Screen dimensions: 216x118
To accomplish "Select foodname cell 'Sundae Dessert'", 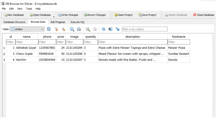I will pyautogui.click(x=179, y=54).
